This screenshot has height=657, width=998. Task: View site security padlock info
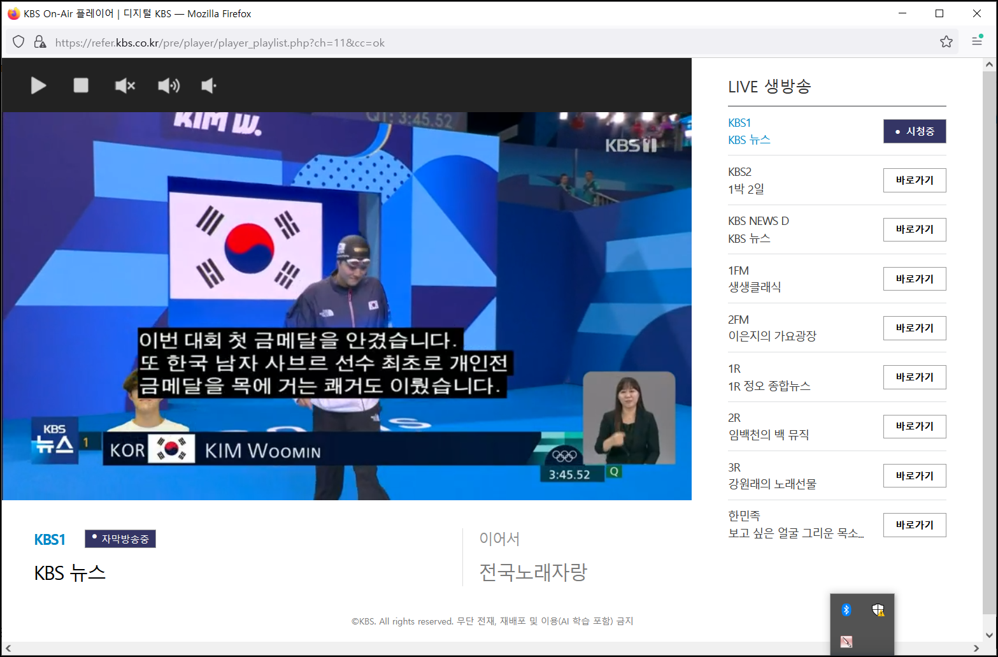tap(40, 42)
